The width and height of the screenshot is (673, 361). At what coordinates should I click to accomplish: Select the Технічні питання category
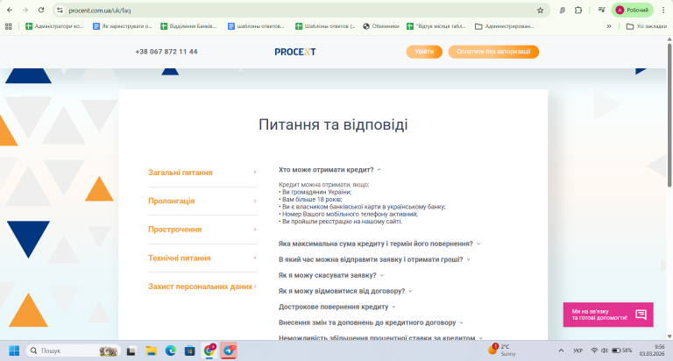point(202,258)
